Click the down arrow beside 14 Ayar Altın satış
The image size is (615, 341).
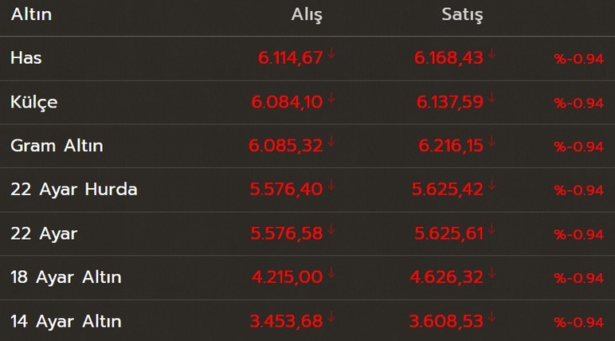tap(492, 317)
